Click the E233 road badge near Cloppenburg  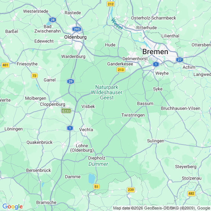pyautogui.click(x=66, y=111)
